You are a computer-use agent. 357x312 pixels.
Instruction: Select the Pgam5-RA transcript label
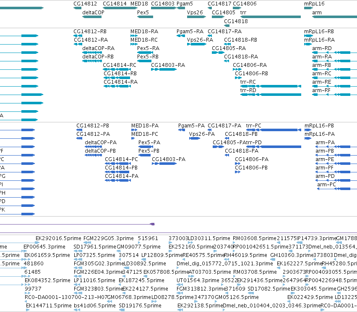[x=190, y=32]
